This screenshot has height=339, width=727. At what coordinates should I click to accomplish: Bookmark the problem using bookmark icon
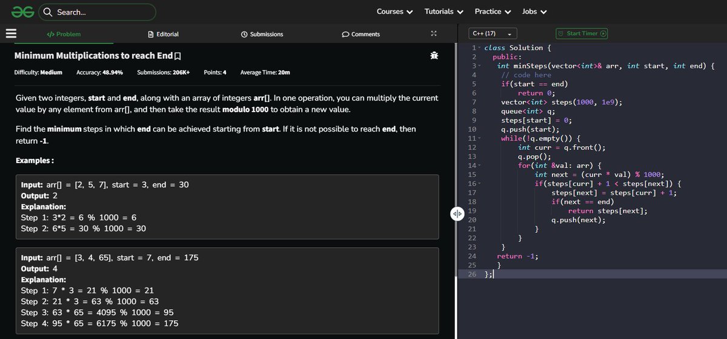tap(178, 56)
